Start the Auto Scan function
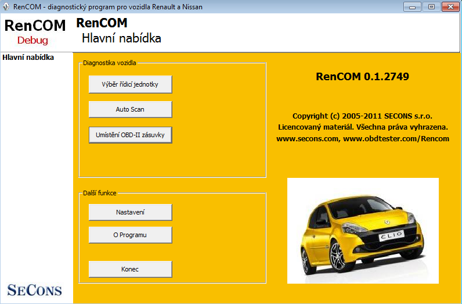The image size is (462, 304). [x=130, y=109]
